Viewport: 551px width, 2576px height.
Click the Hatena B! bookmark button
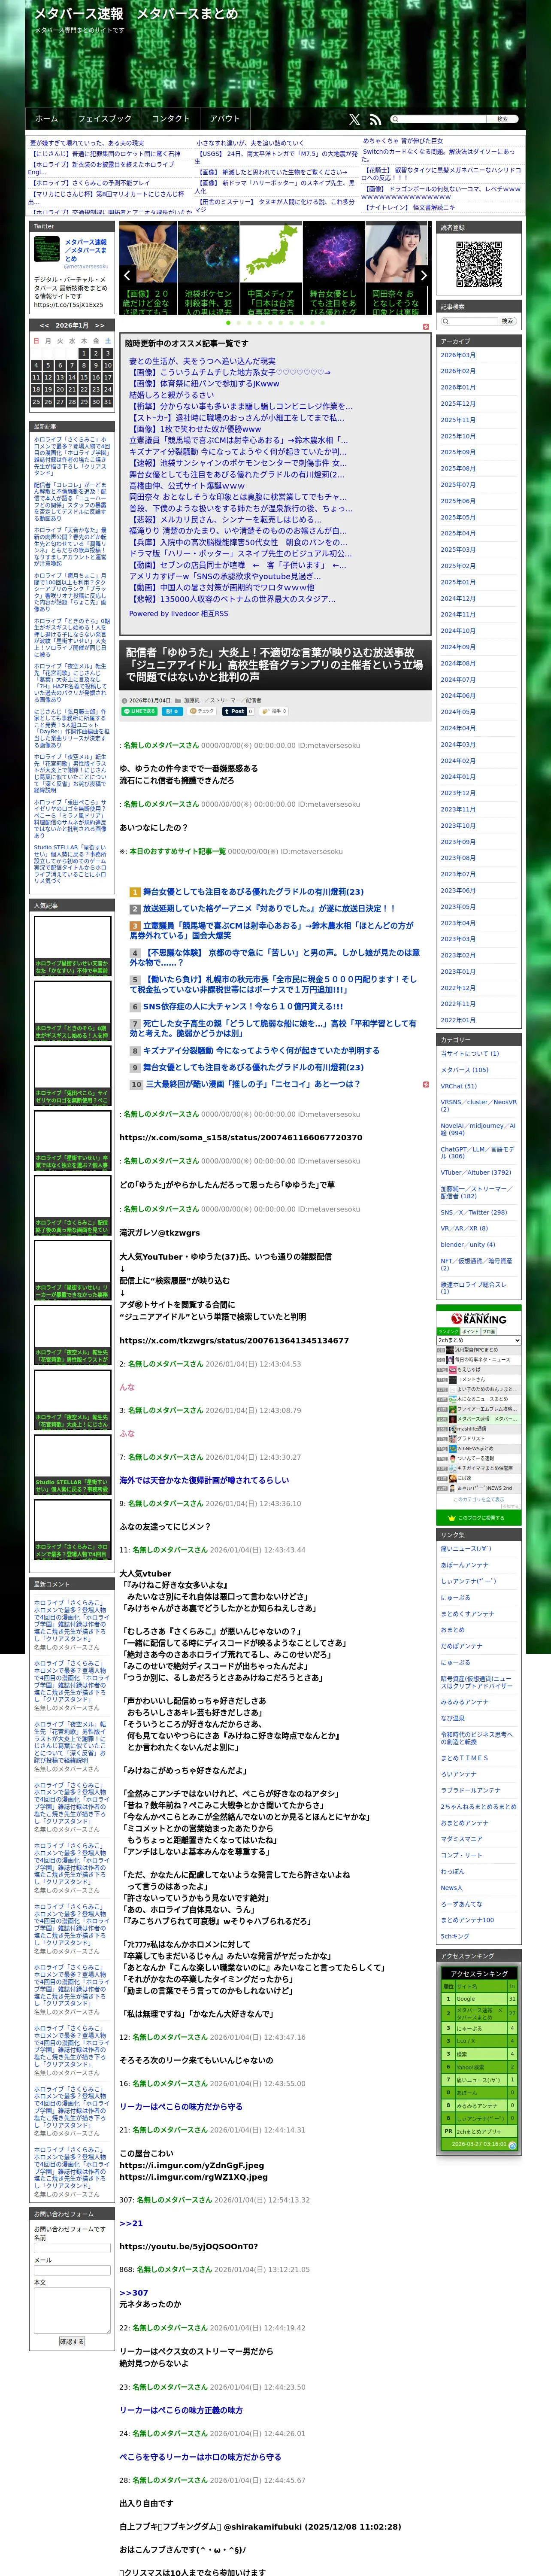[172, 711]
